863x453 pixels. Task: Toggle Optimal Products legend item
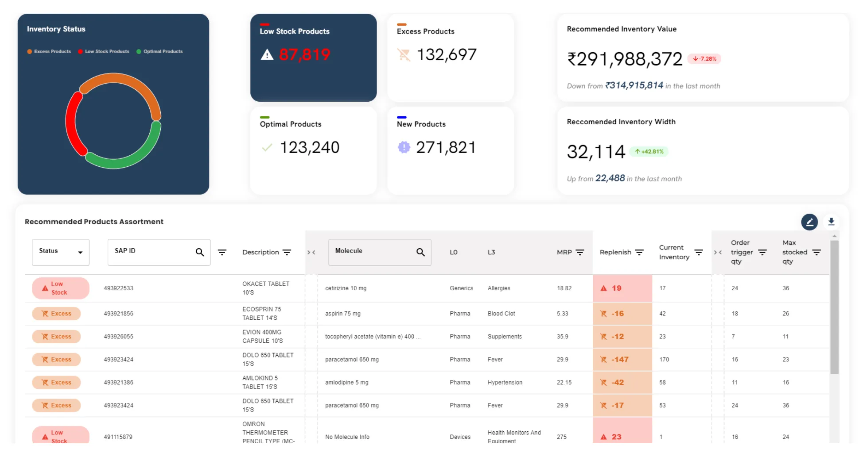point(159,51)
